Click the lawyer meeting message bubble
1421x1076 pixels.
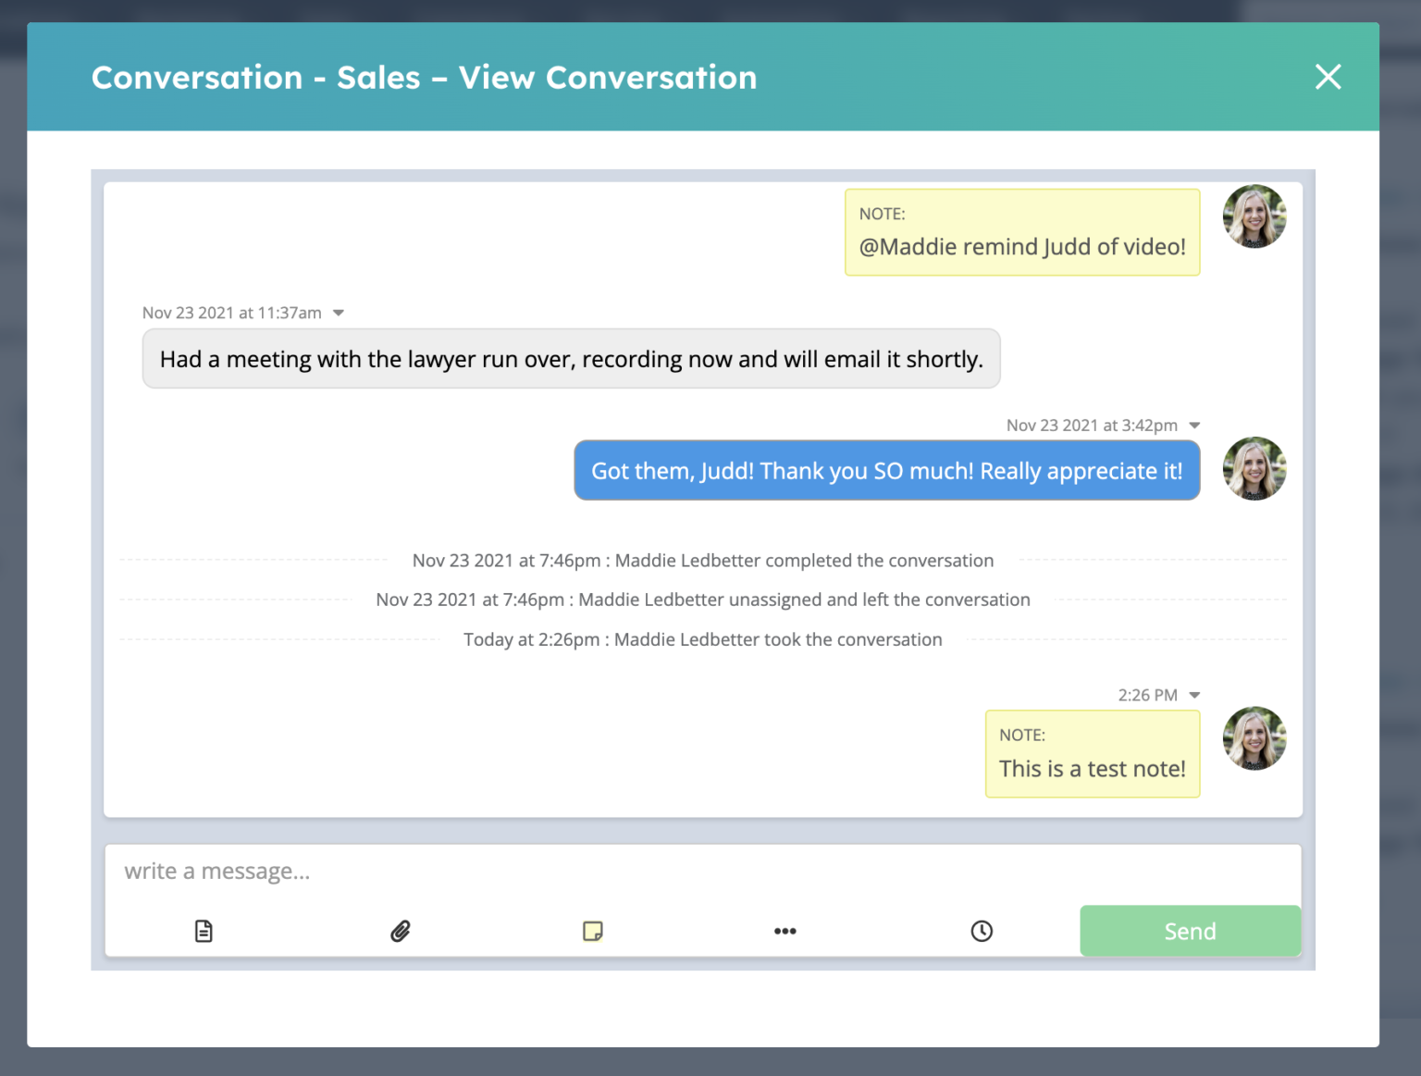point(571,358)
